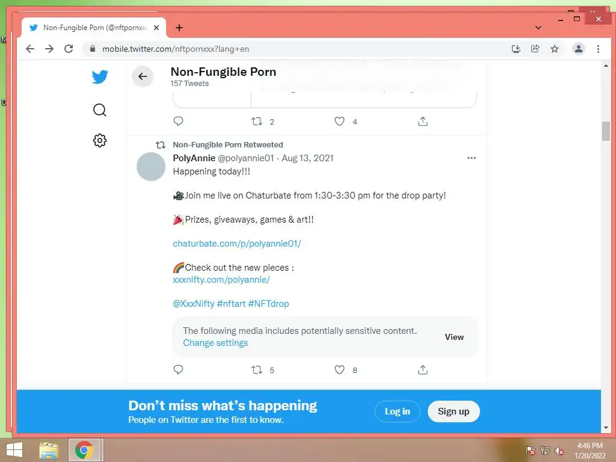View site information via the lock icon
The height and width of the screenshot is (462, 616).
93,49
